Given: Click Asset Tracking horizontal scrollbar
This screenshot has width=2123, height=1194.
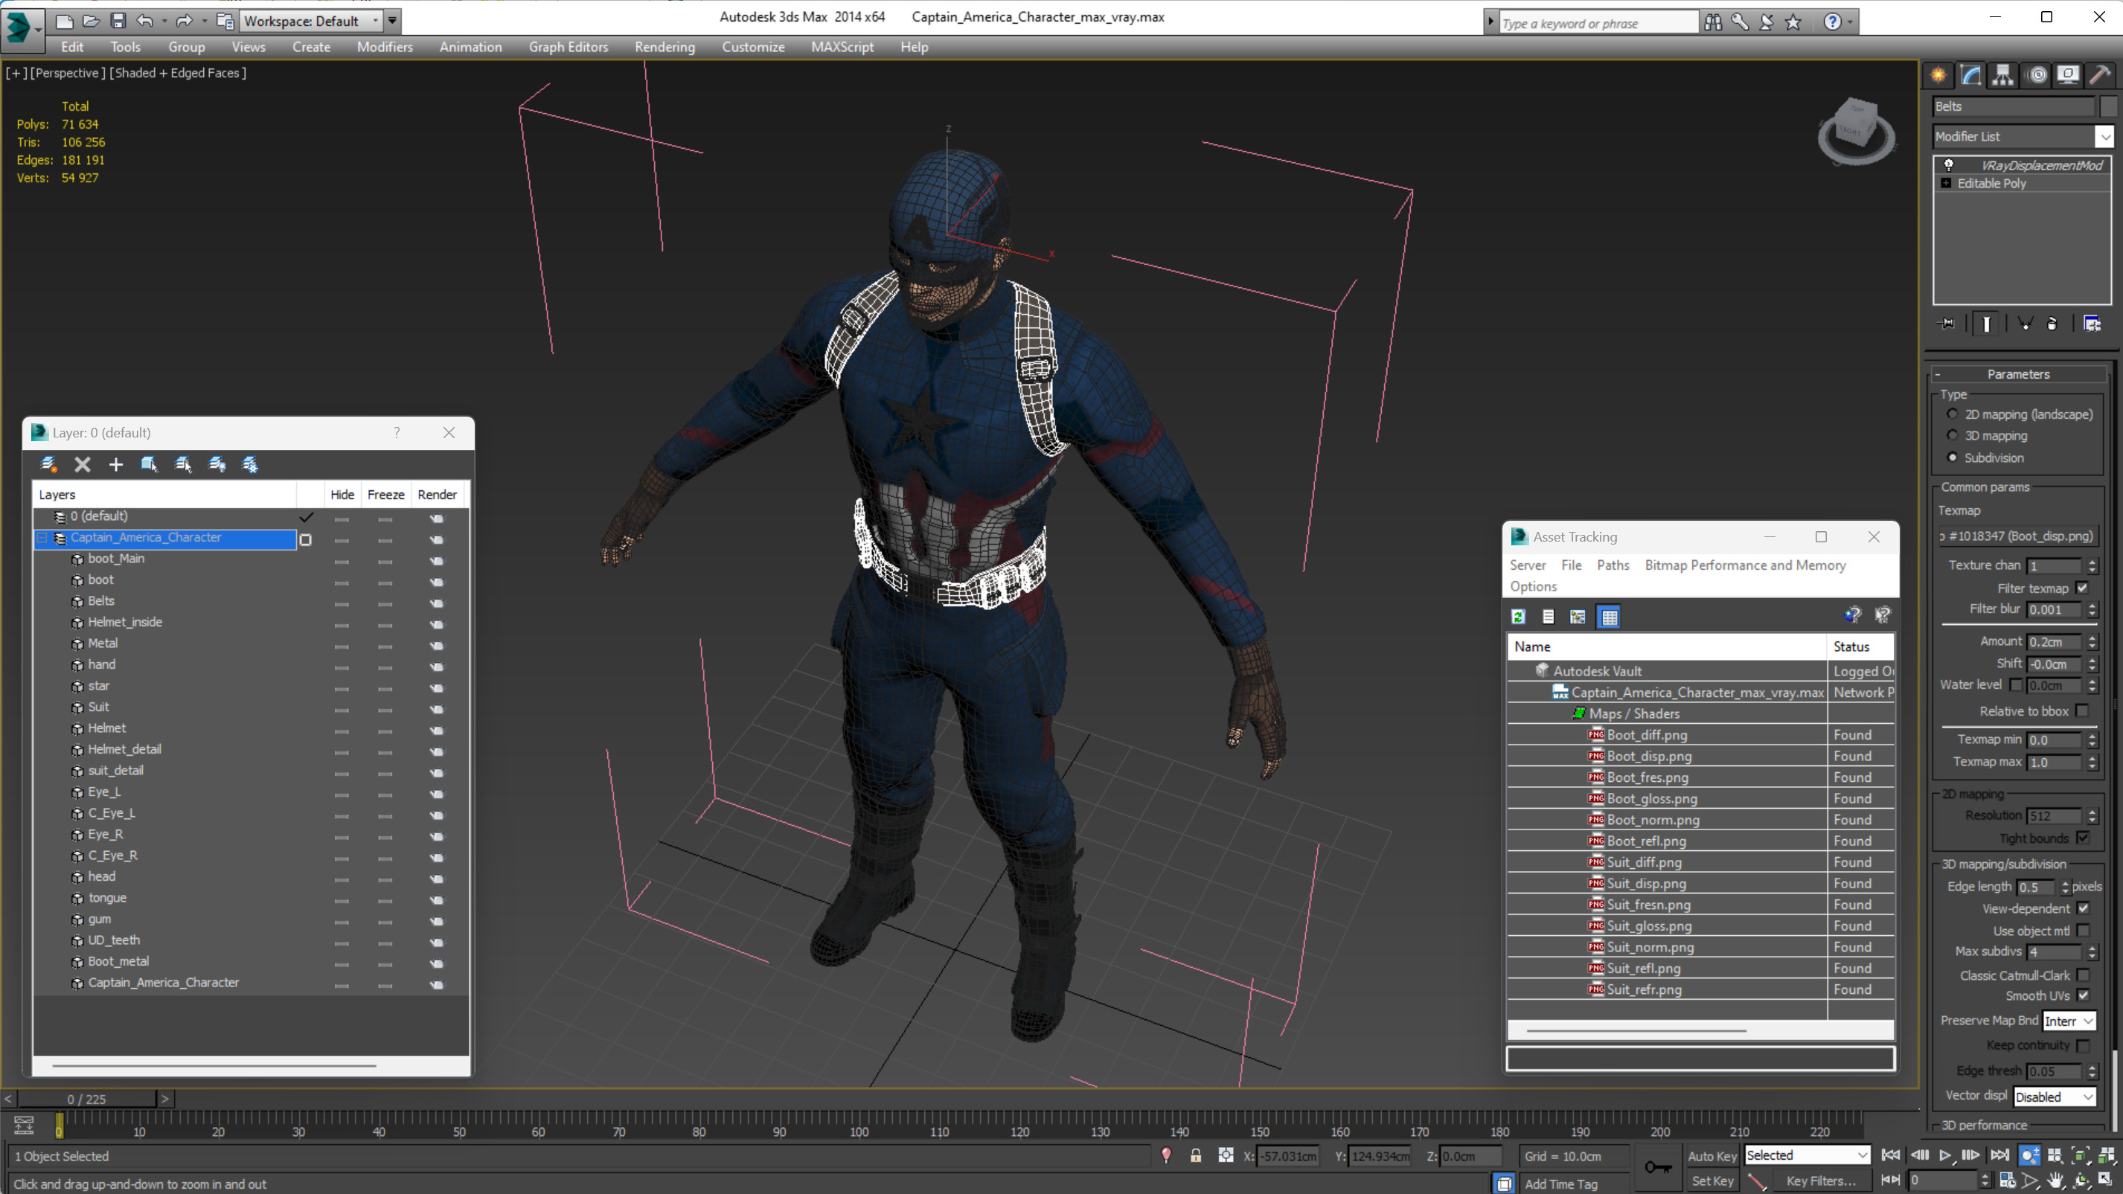Looking at the screenshot, I should pyautogui.click(x=1636, y=1030).
